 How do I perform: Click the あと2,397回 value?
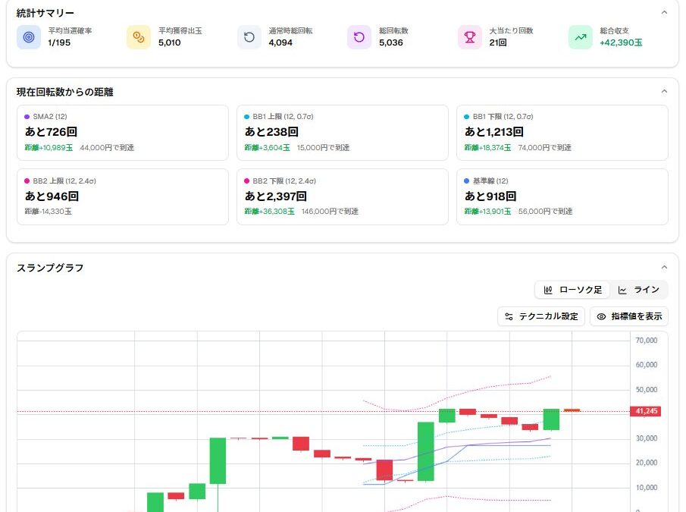click(276, 196)
